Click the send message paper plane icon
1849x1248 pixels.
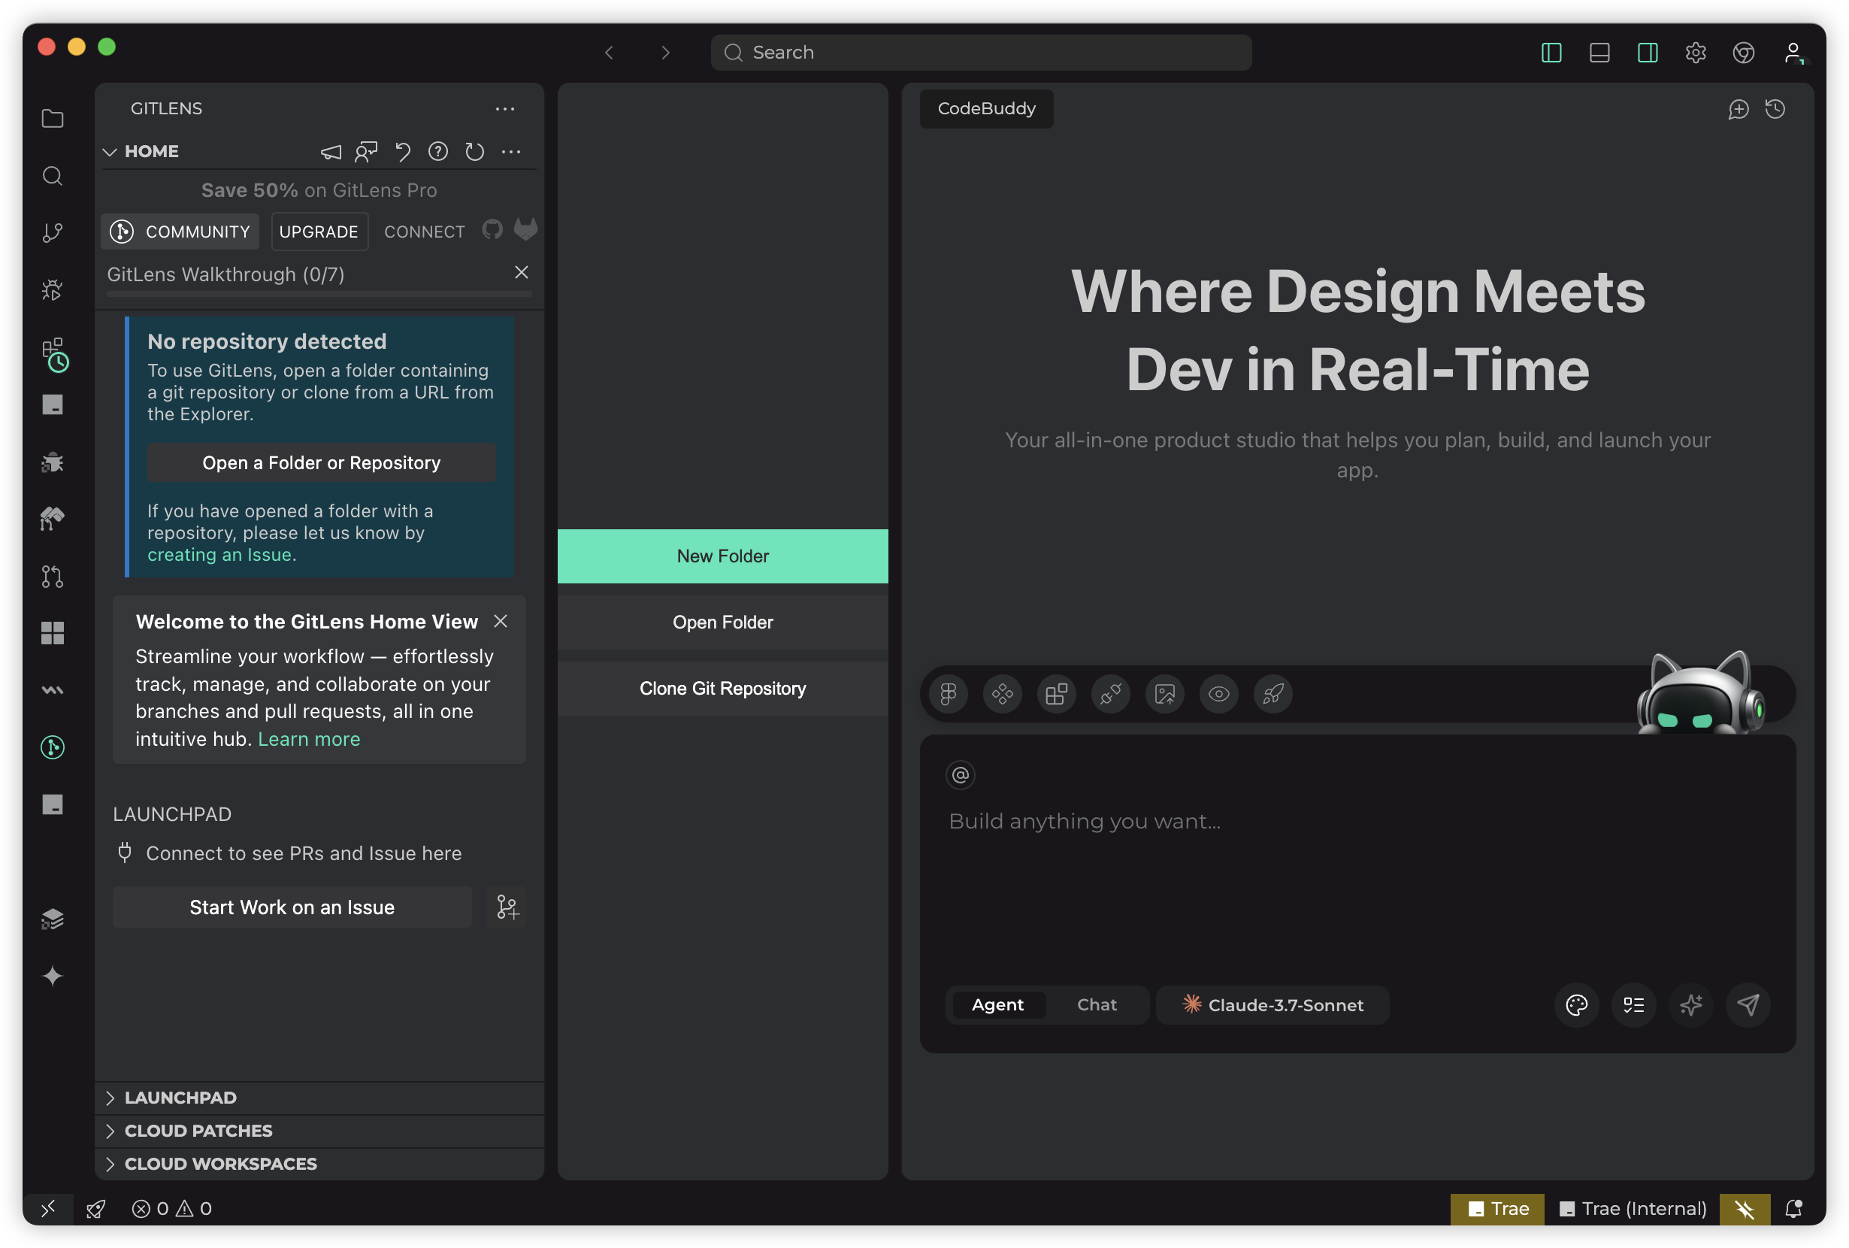pos(1748,1004)
